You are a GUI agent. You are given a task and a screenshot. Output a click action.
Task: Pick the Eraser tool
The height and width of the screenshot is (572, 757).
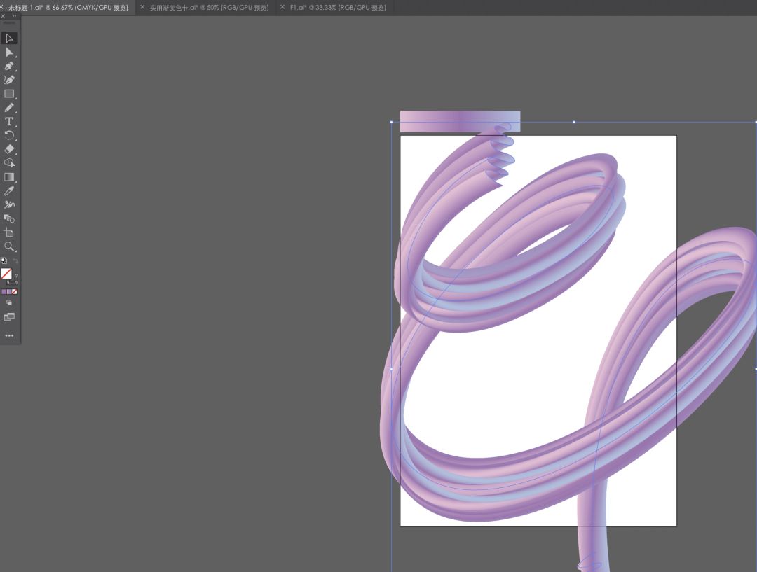click(x=9, y=149)
